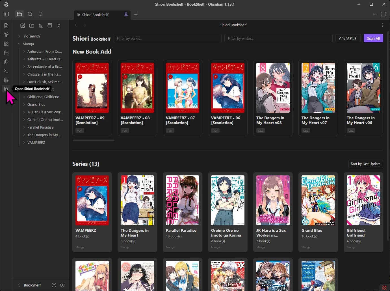Click 'The Dangers in My Heart v07' title
This screenshot has height=291, width=390.
315,120
